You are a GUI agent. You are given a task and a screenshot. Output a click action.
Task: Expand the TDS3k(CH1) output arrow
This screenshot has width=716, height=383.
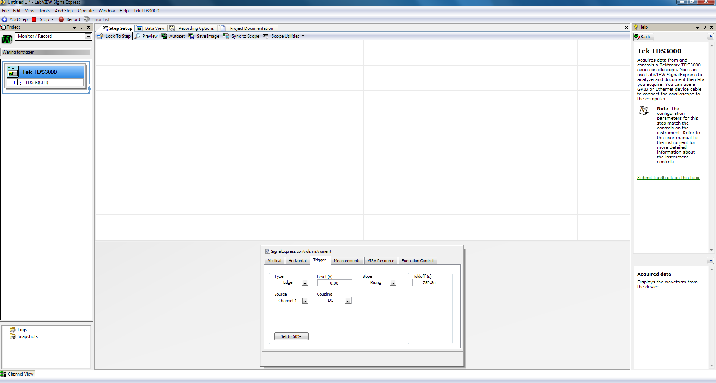[14, 82]
